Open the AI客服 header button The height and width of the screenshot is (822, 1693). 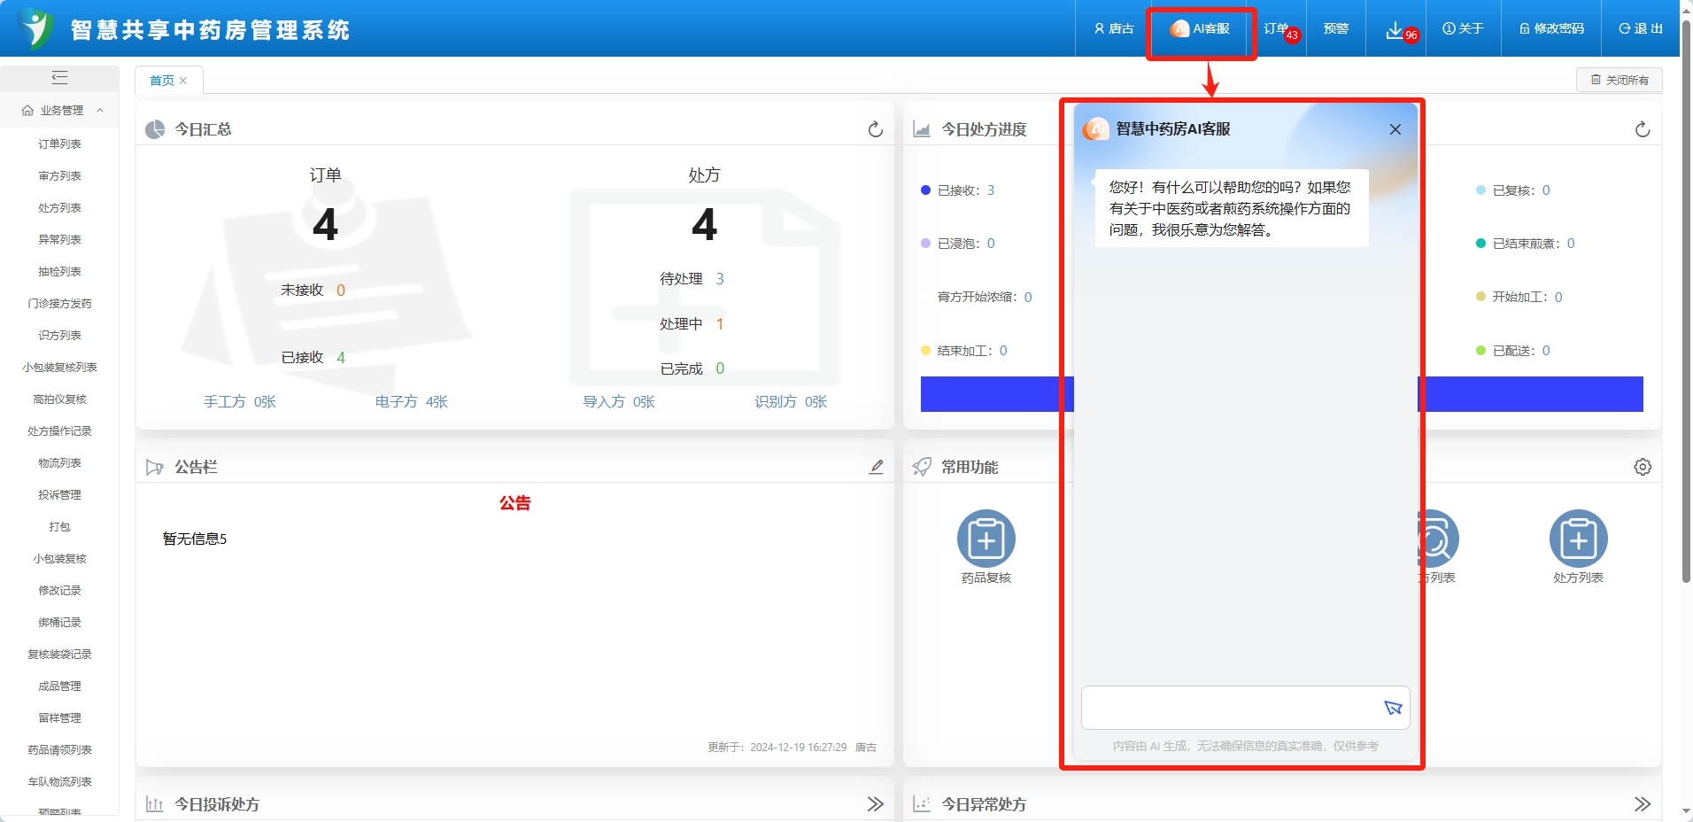pos(1200,29)
